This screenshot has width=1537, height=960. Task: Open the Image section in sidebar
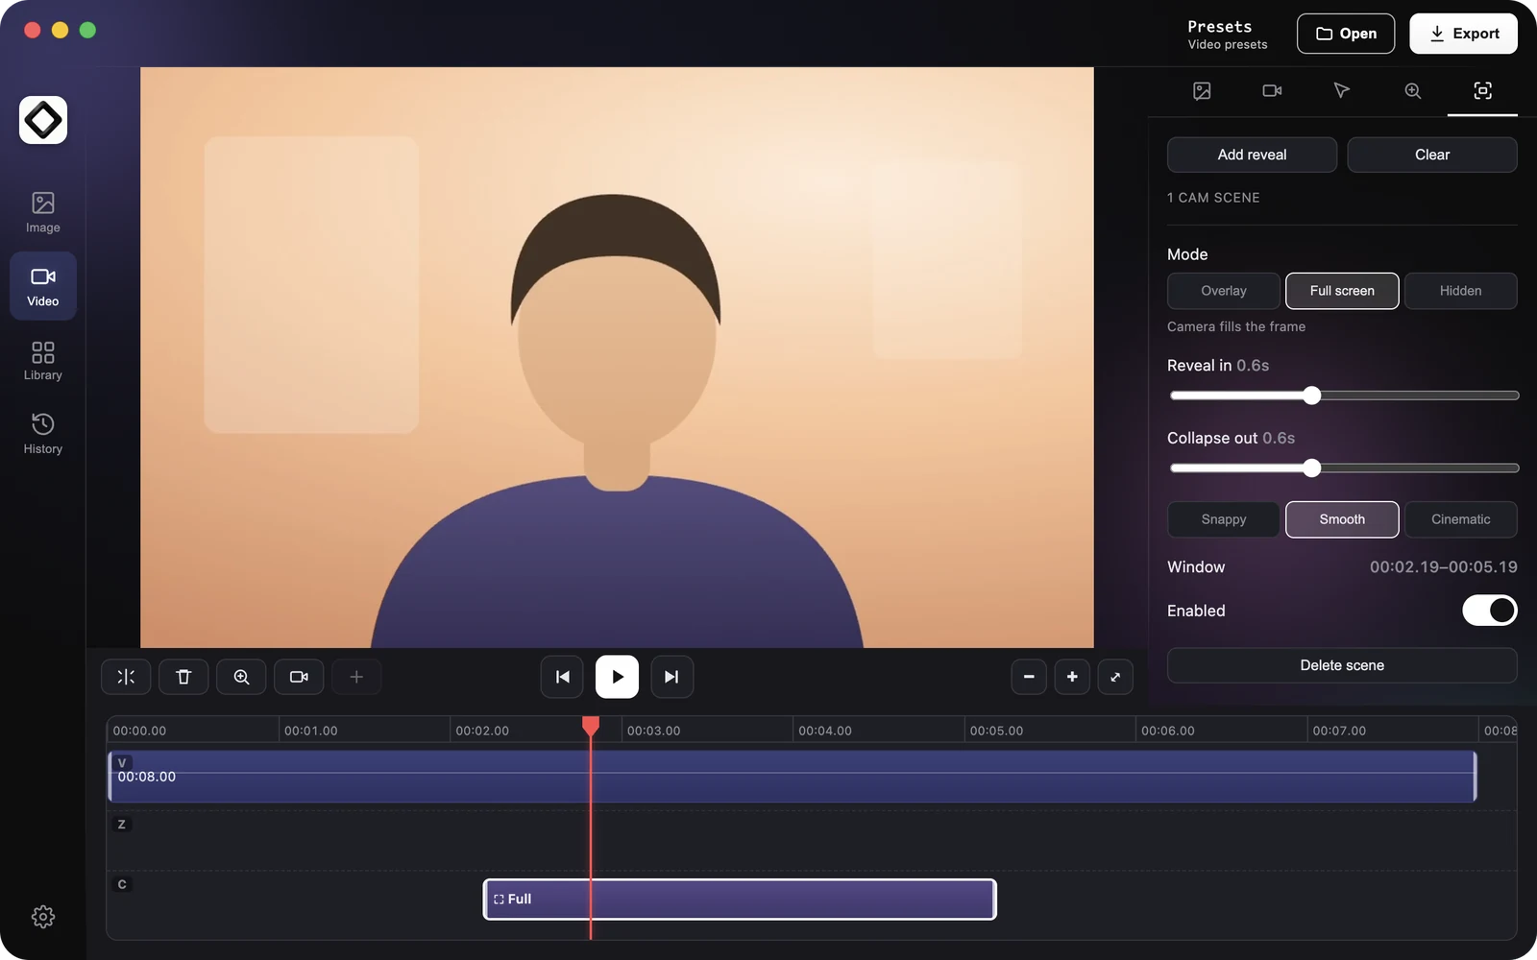click(x=42, y=212)
